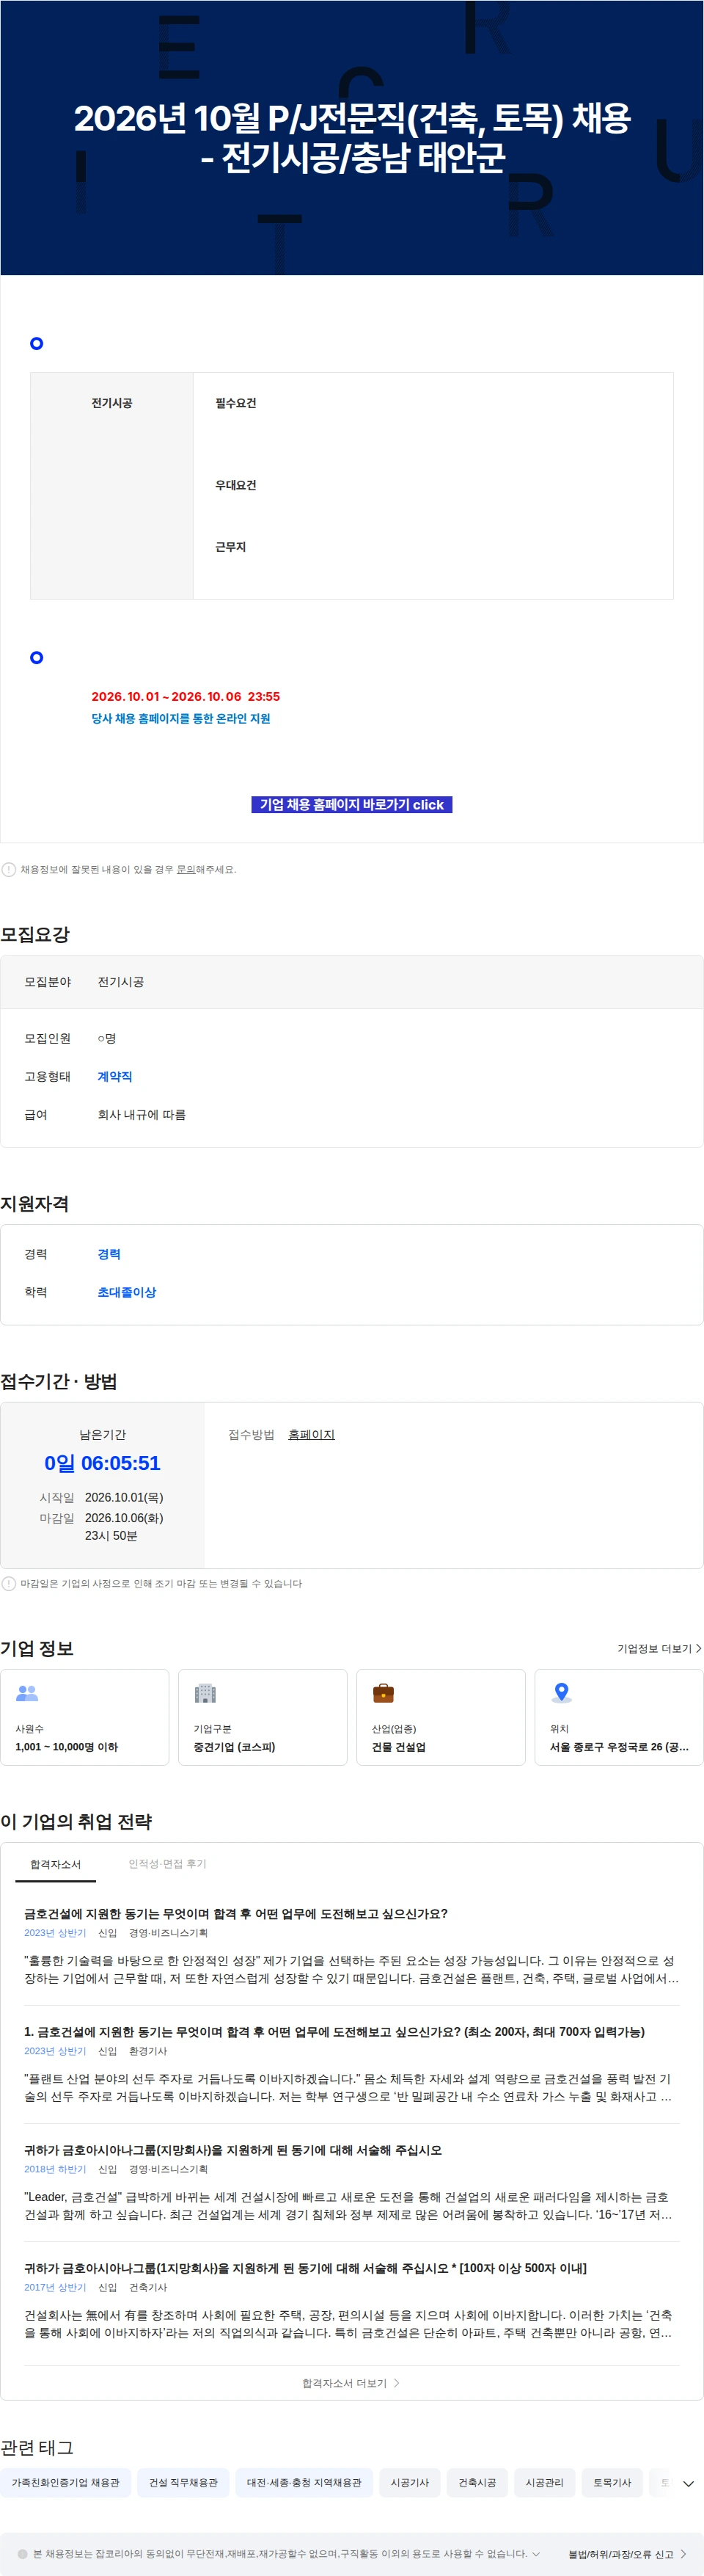The image size is (704, 2576).
Task: Click the deadline dates 2026.10.01 ~ 2026.10.06 23:55
Action: [186, 696]
